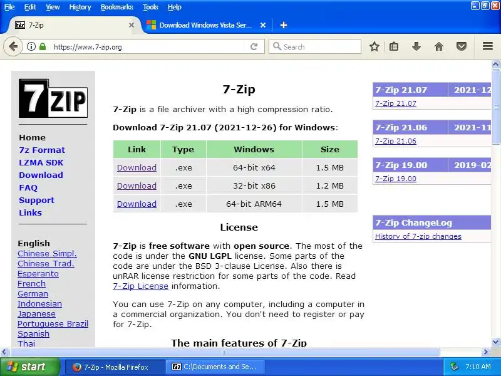The image size is (501, 376).
Task: Switch language to Esperanto
Action: tap(38, 274)
